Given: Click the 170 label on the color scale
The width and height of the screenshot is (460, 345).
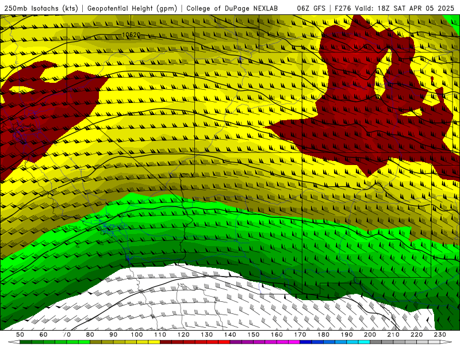Looking at the screenshot, I should click(x=300, y=335).
